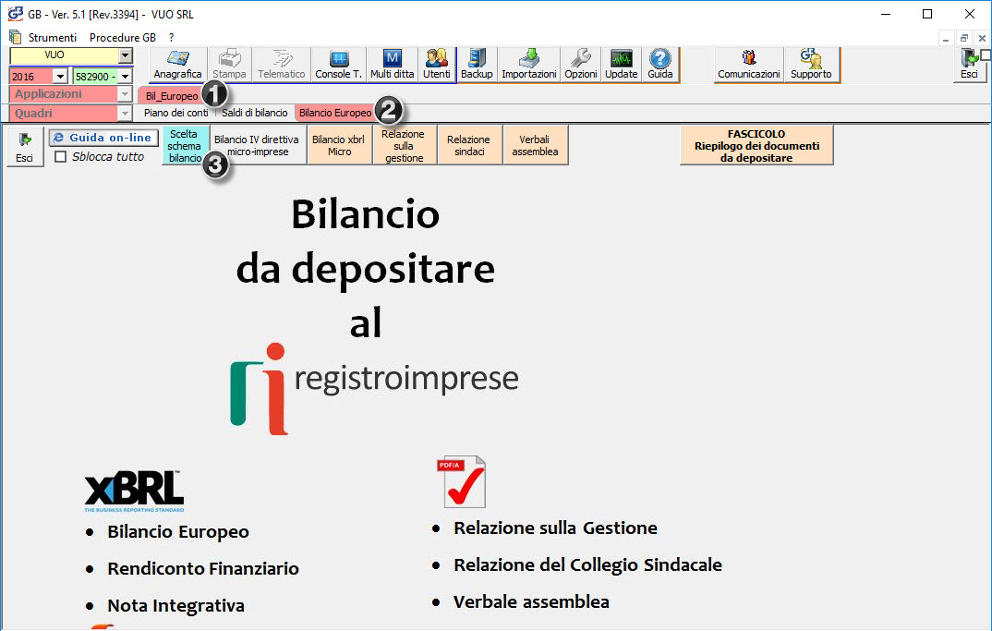The height and width of the screenshot is (631, 992).
Task: Open FASCICOLO Riepilogo dei documenti
Action: [756, 146]
